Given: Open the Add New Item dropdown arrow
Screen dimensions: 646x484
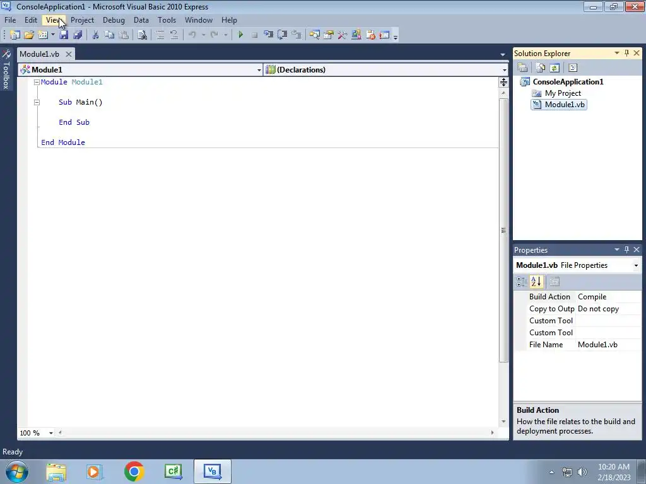Looking at the screenshot, I should click(x=53, y=35).
